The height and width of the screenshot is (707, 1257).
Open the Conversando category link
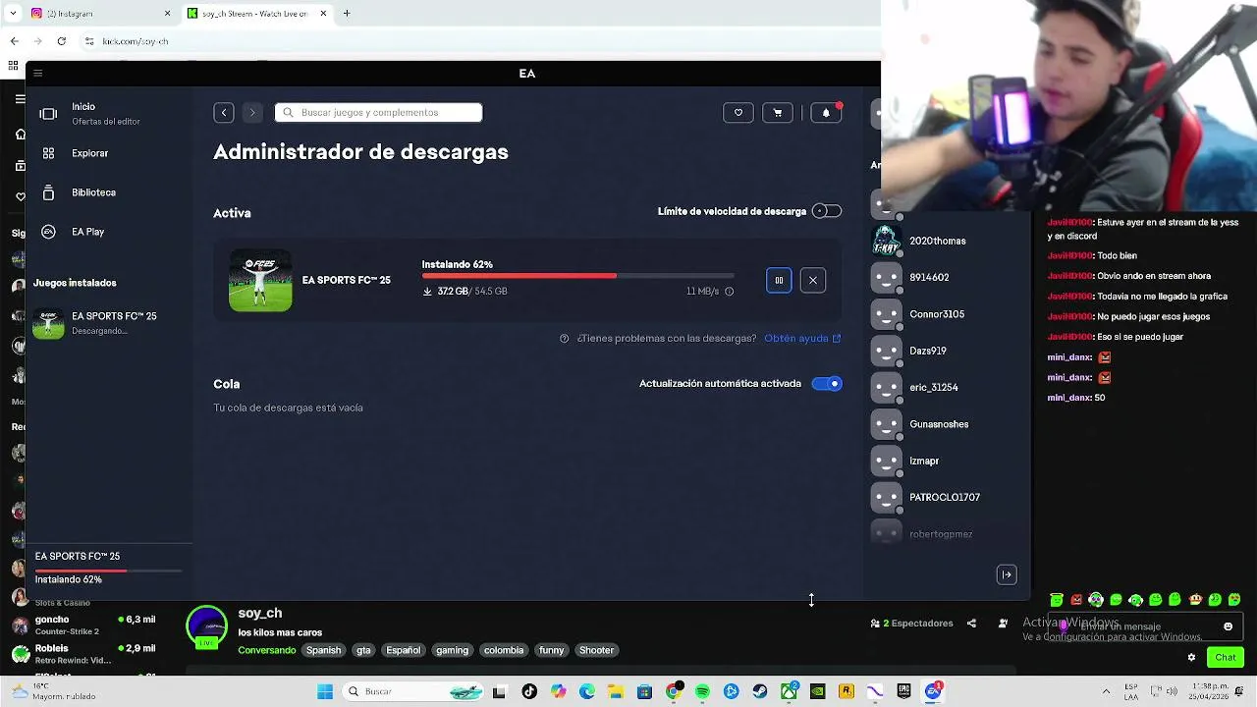[x=266, y=650]
